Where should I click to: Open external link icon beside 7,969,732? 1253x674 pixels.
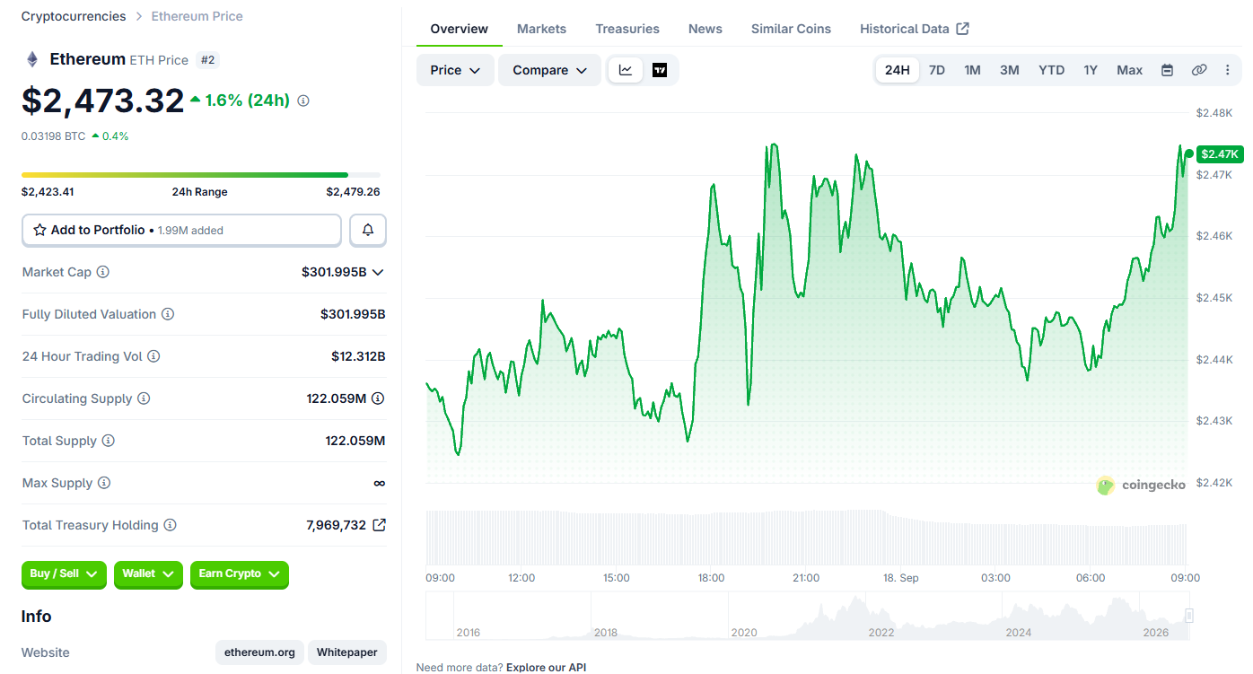[x=379, y=525]
